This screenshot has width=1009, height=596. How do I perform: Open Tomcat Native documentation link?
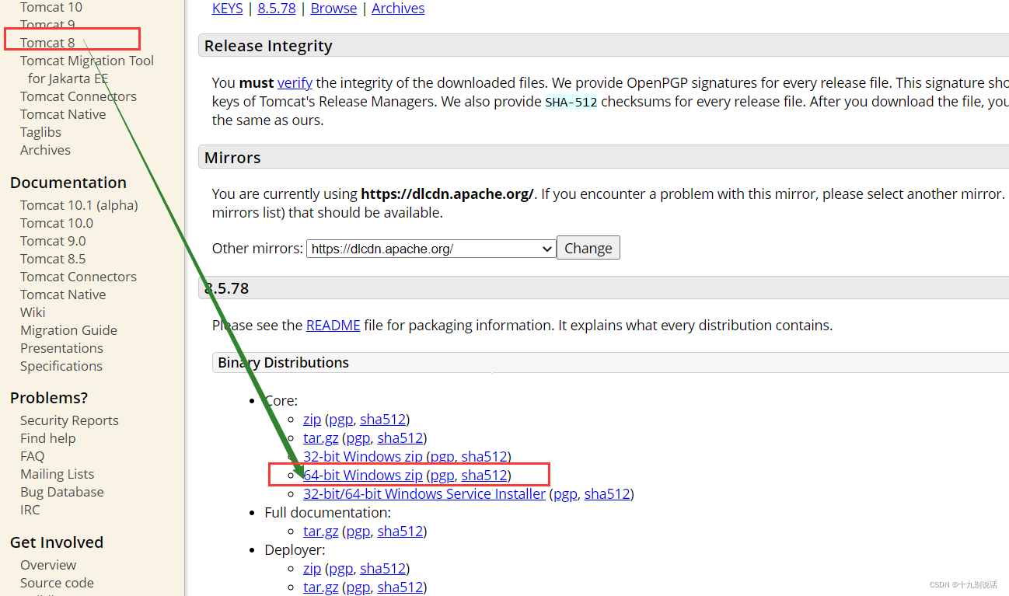tap(63, 295)
